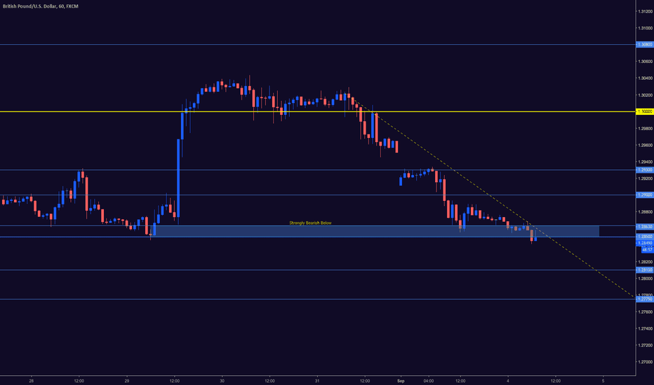Viewport: 654px width, 385px height.
Task: Select the 'Strongly Bearish Below' text annotation
Action: [310, 223]
